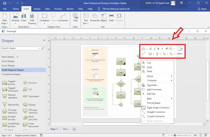Open the search shapes dropdown arrow
The image size is (210, 137).
pos(39,48)
